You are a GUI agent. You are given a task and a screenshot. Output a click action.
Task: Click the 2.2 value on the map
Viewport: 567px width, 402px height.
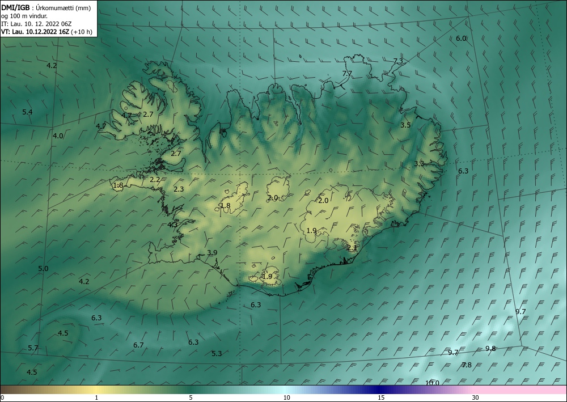click(155, 179)
